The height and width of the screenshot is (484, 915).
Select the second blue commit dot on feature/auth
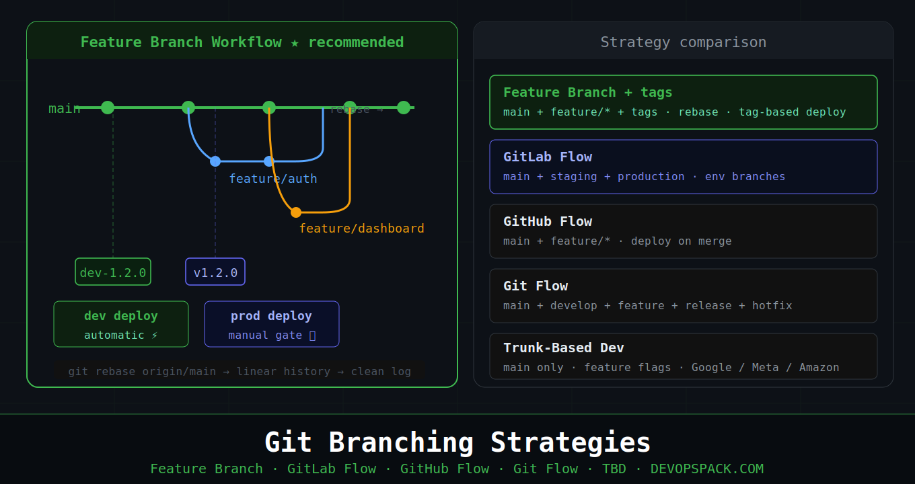269,161
